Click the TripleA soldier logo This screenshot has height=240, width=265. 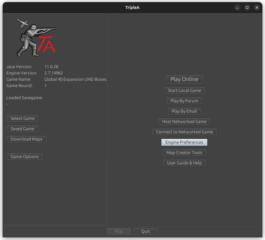tap(36, 37)
